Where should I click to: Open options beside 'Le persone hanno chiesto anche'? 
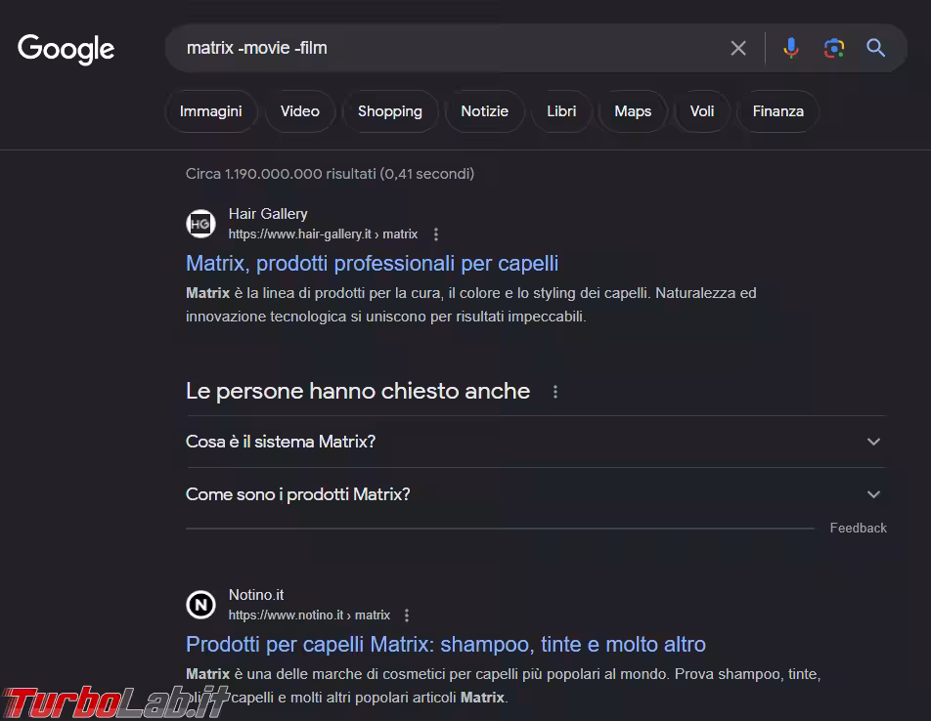(555, 392)
